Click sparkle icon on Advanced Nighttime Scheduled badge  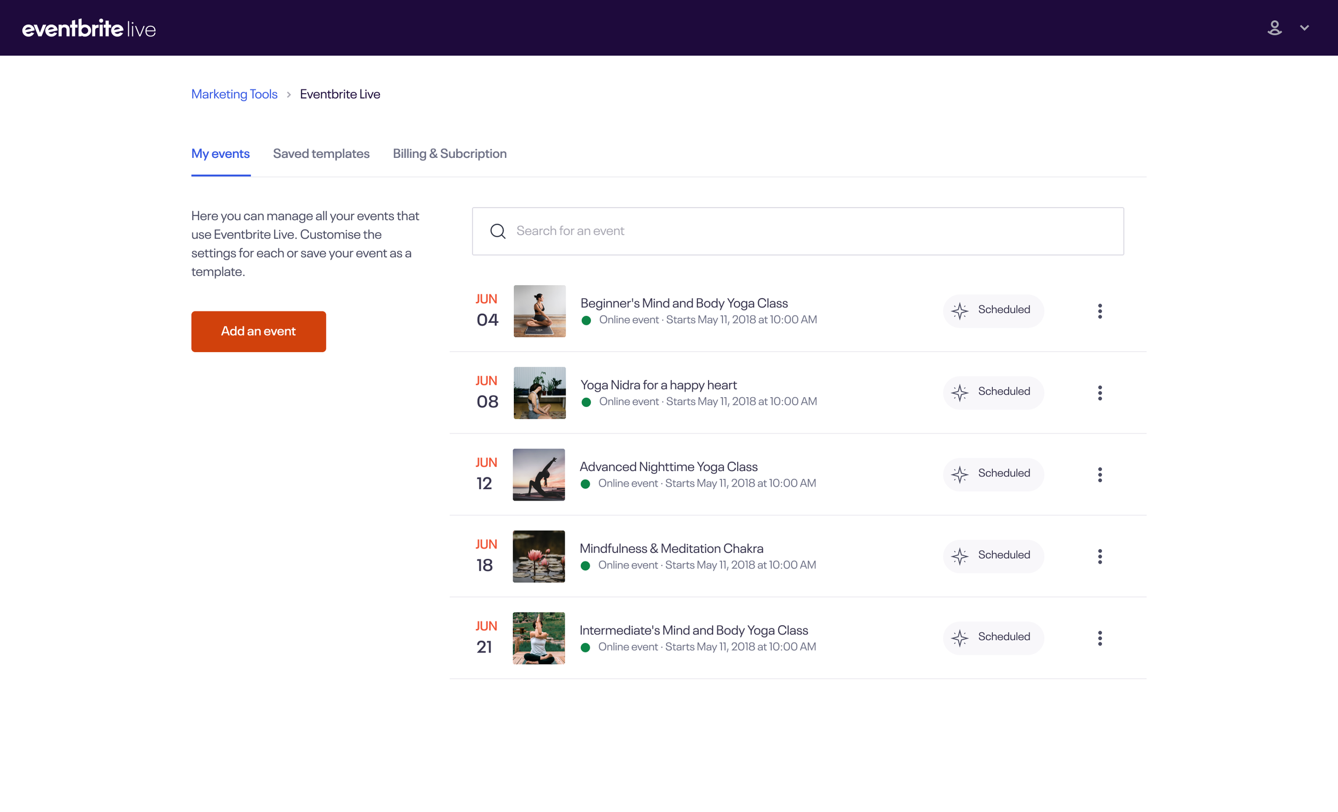pos(960,474)
